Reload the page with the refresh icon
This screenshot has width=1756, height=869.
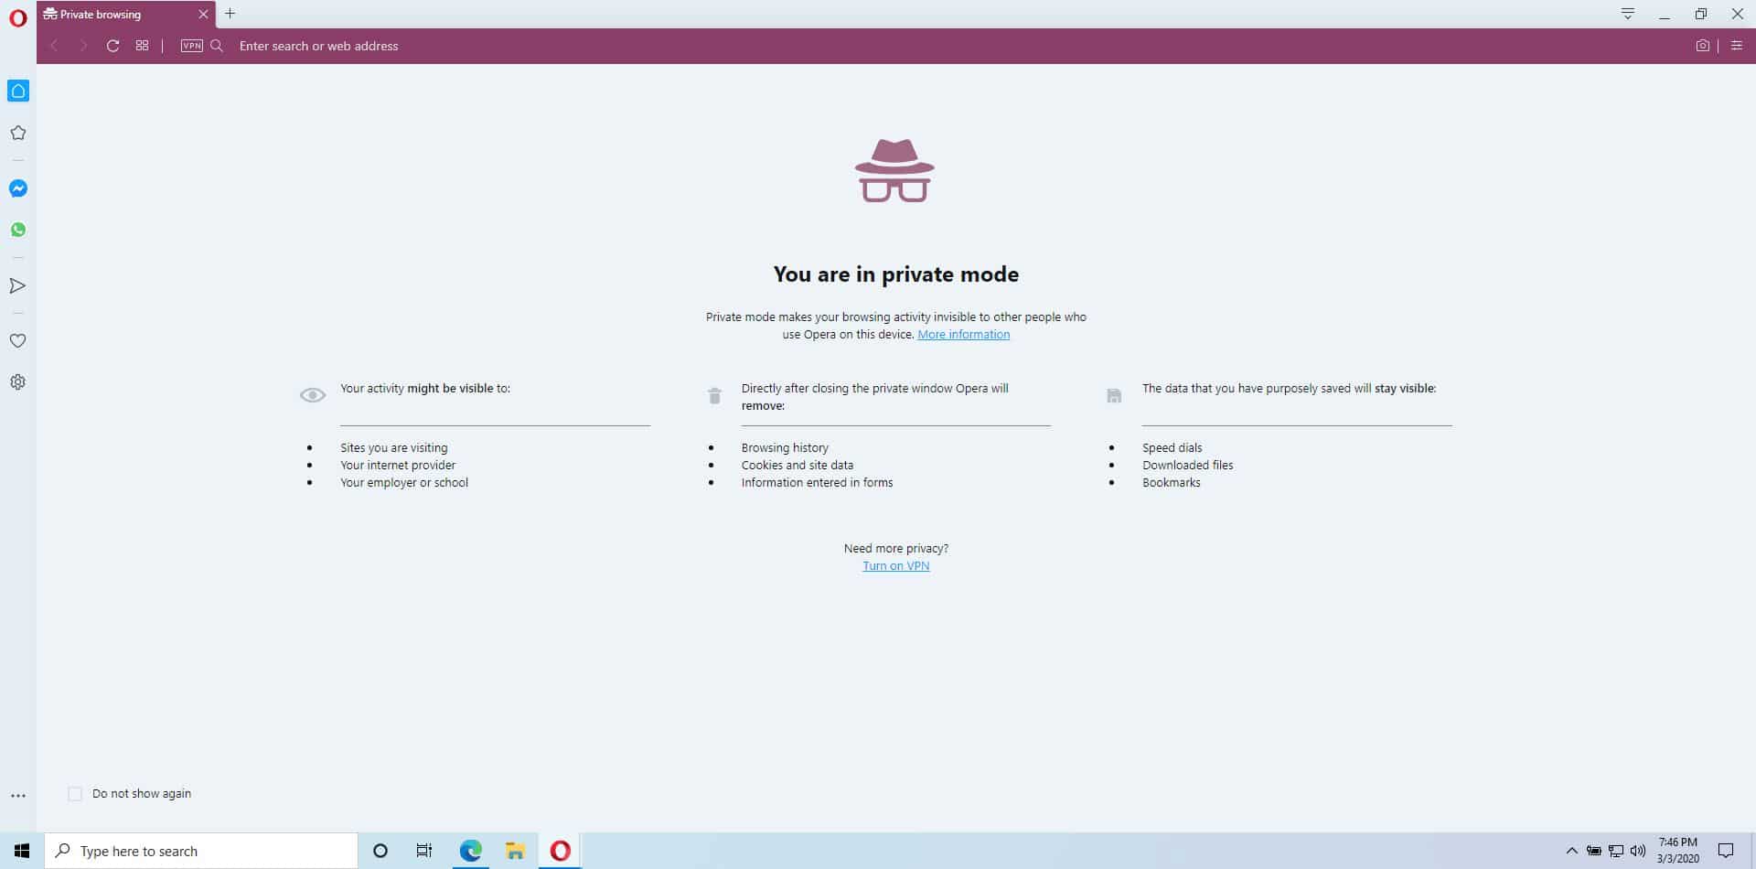click(112, 46)
